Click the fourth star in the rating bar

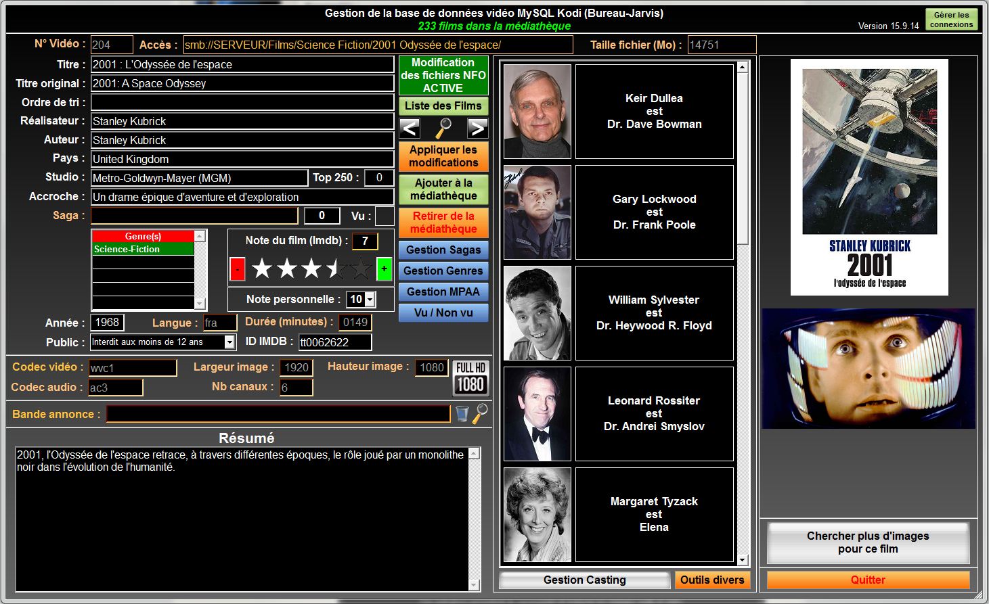click(336, 269)
